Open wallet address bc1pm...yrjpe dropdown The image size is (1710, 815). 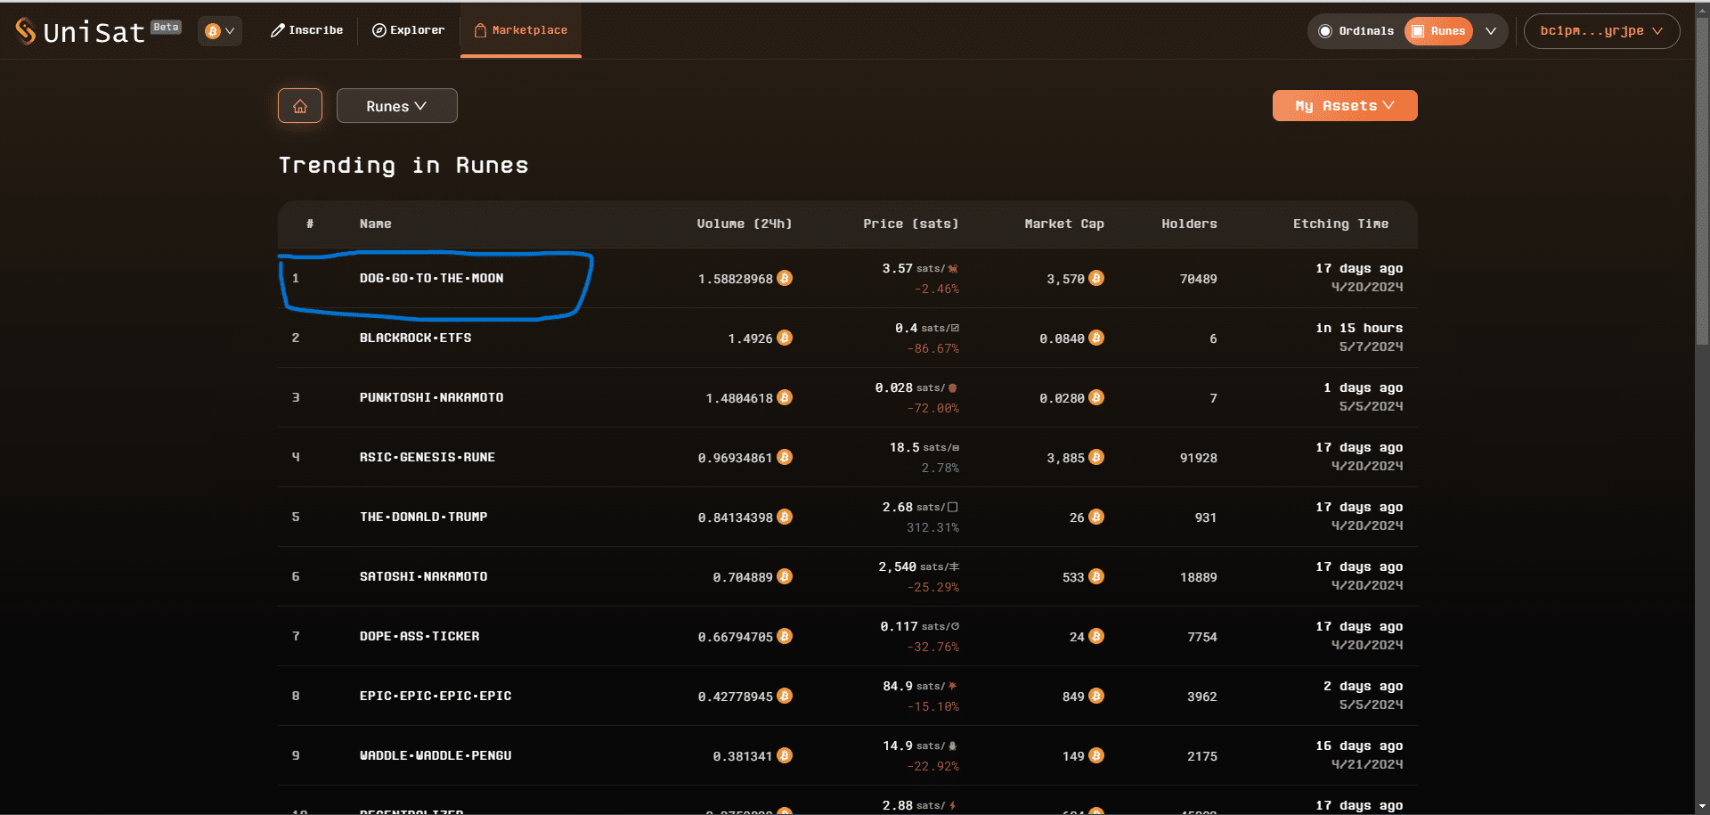point(1601,31)
